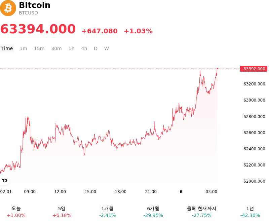Switch to the 15m interval
269x222 pixels.
tap(39, 48)
